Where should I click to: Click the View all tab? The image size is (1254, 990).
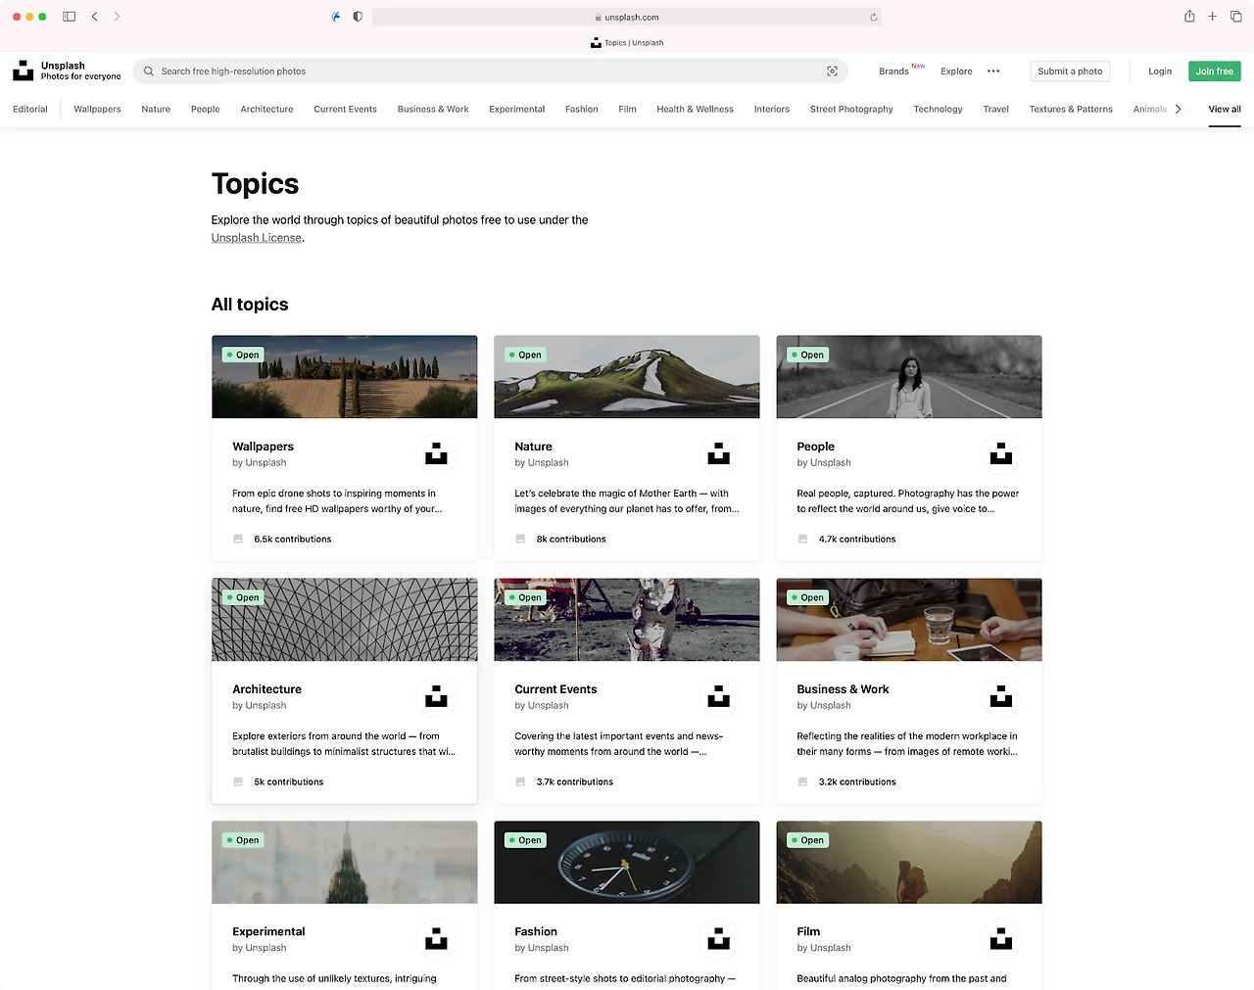pyautogui.click(x=1225, y=110)
